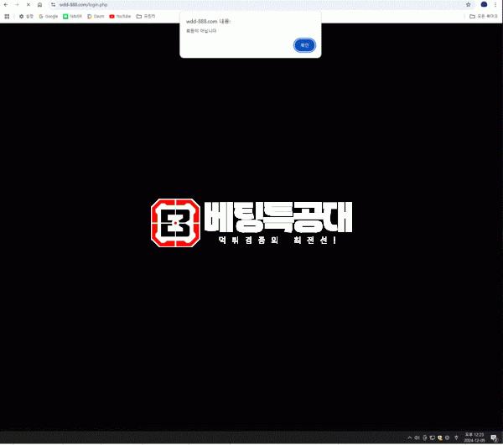The image size is (503, 445).
Task: Bookmark this page with the star icon
Action: tap(468, 4)
